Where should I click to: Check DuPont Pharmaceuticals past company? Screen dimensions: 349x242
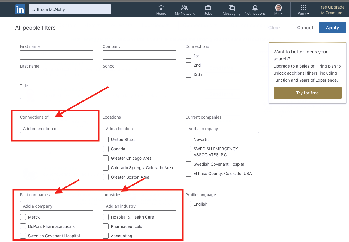tap(23, 226)
